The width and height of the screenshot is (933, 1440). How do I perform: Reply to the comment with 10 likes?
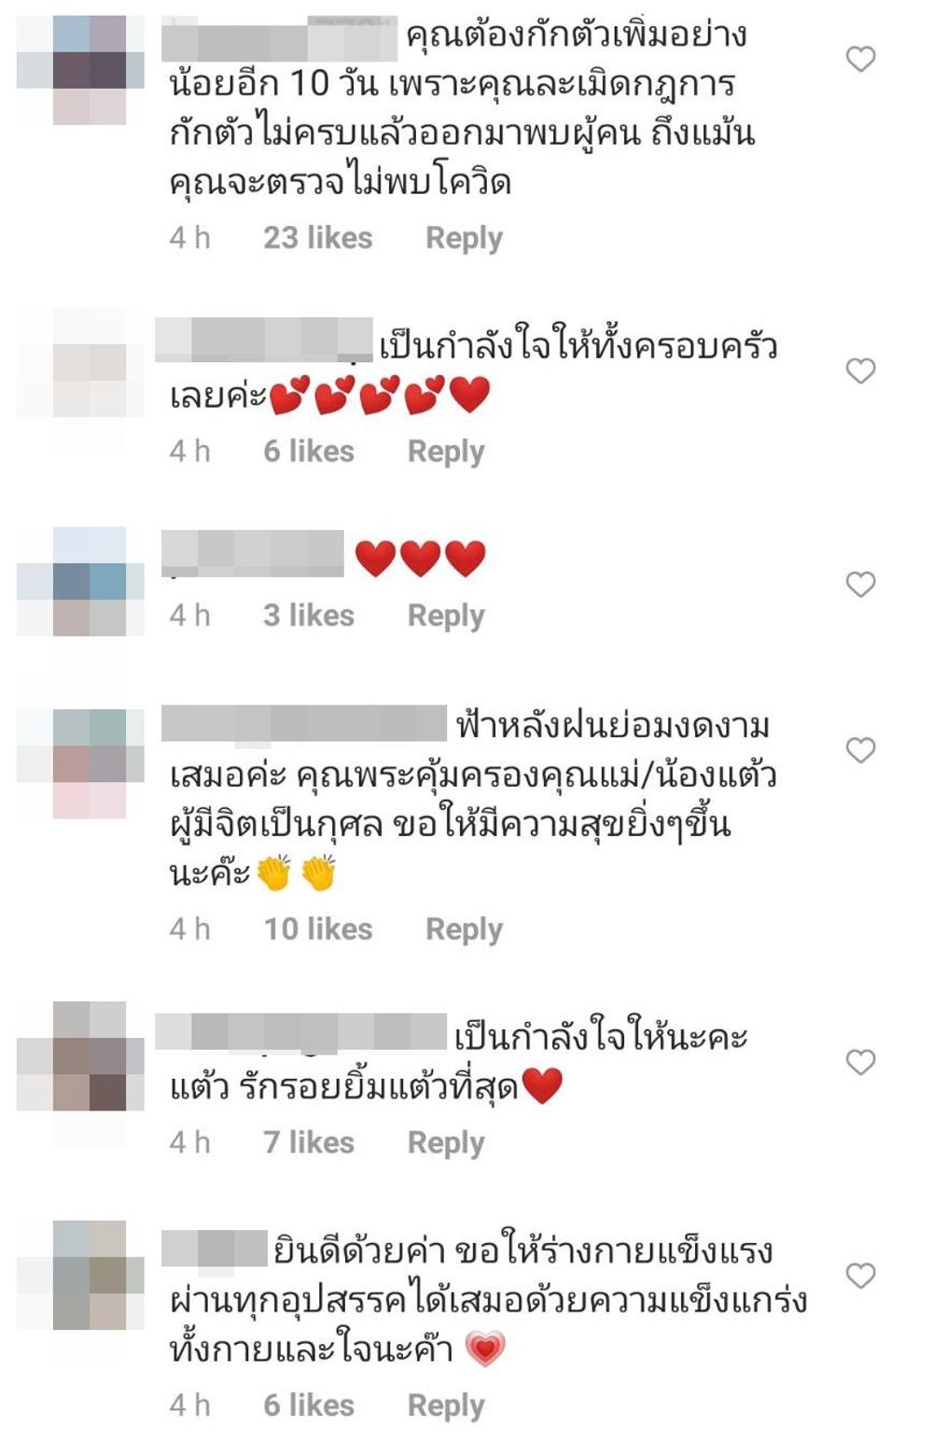[x=464, y=930]
